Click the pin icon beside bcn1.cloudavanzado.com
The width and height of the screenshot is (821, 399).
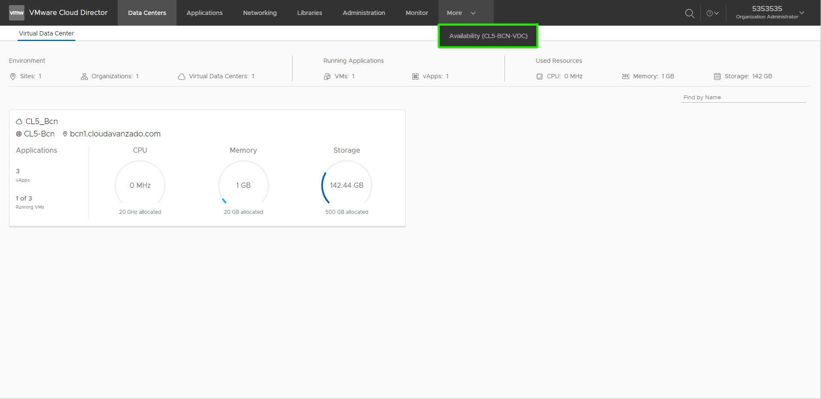[65, 134]
